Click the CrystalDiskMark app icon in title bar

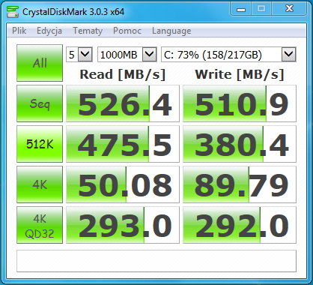pos(13,11)
